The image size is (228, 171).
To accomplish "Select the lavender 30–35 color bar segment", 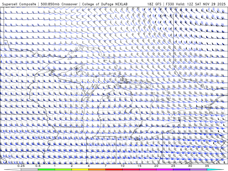I will [x=198, y=170].
